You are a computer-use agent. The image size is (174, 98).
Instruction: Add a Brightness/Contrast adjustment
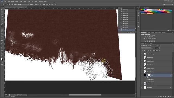(145, 36)
